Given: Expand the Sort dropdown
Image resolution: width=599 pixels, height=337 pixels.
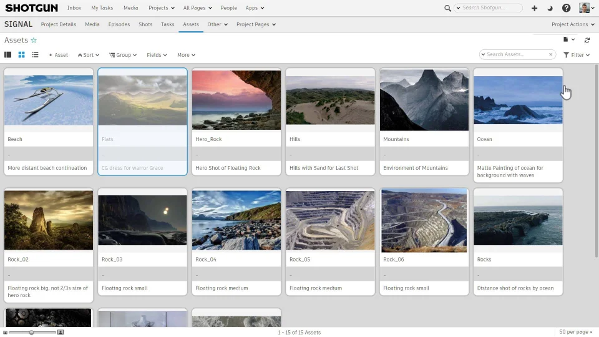Looking at the screenshot, I should (89, 55).
